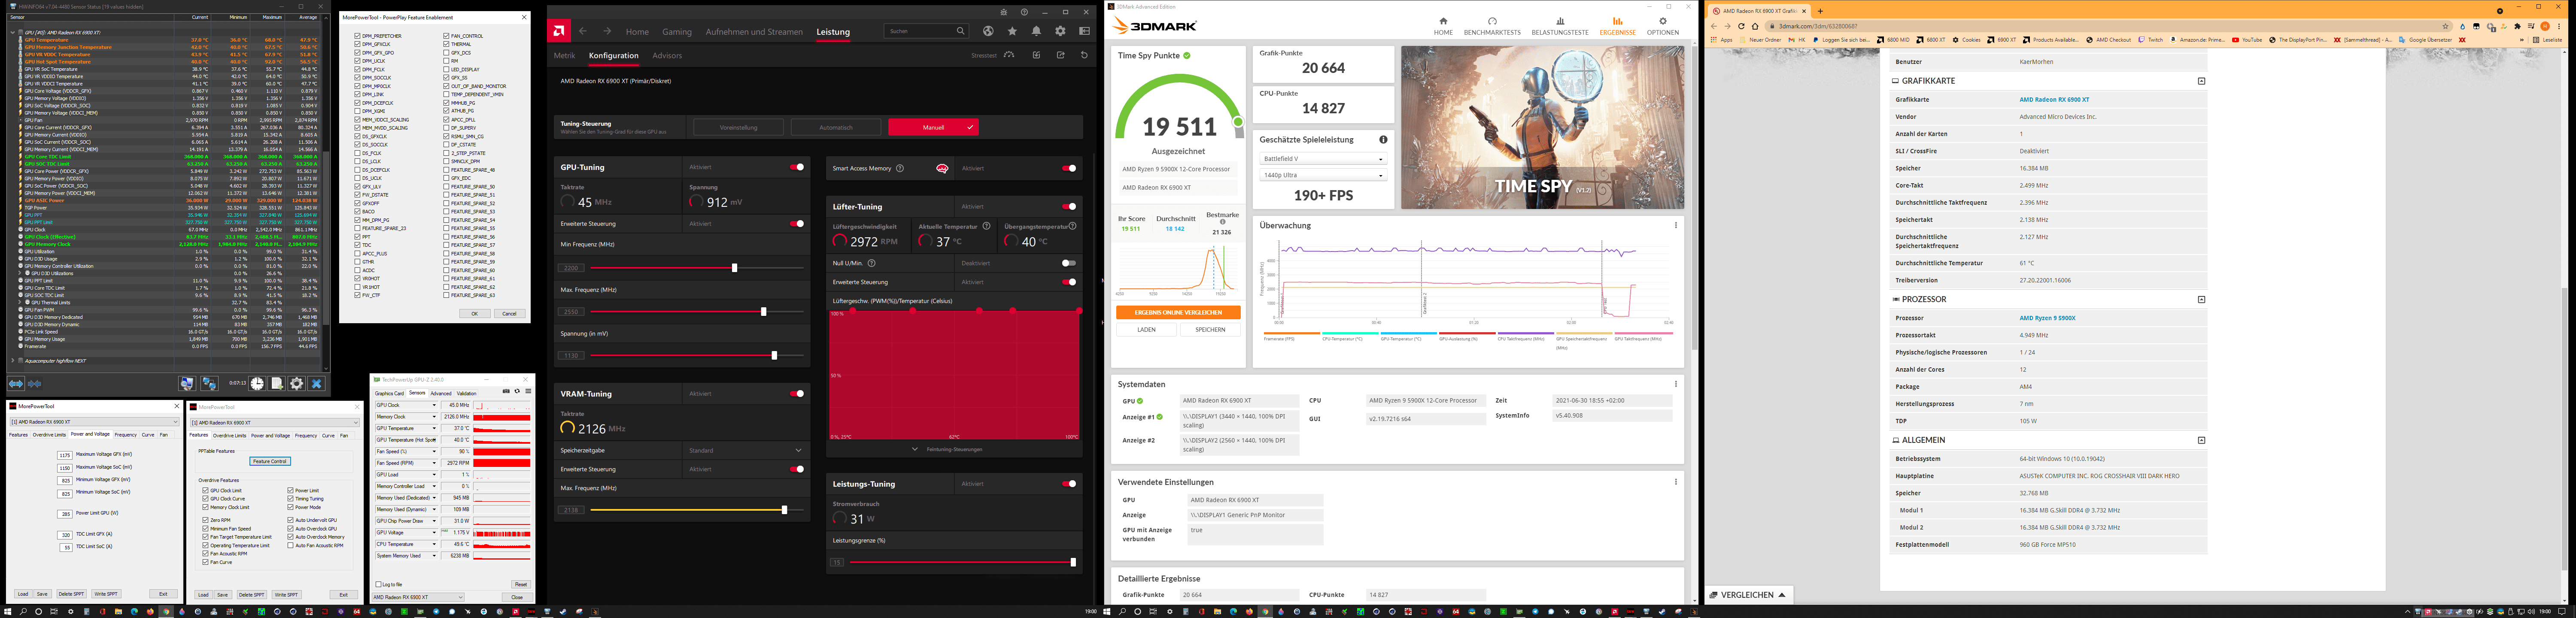Open Aufnehmen und Streamen tab
Viewport: 2576px width, 618px height.
(754, 32)
